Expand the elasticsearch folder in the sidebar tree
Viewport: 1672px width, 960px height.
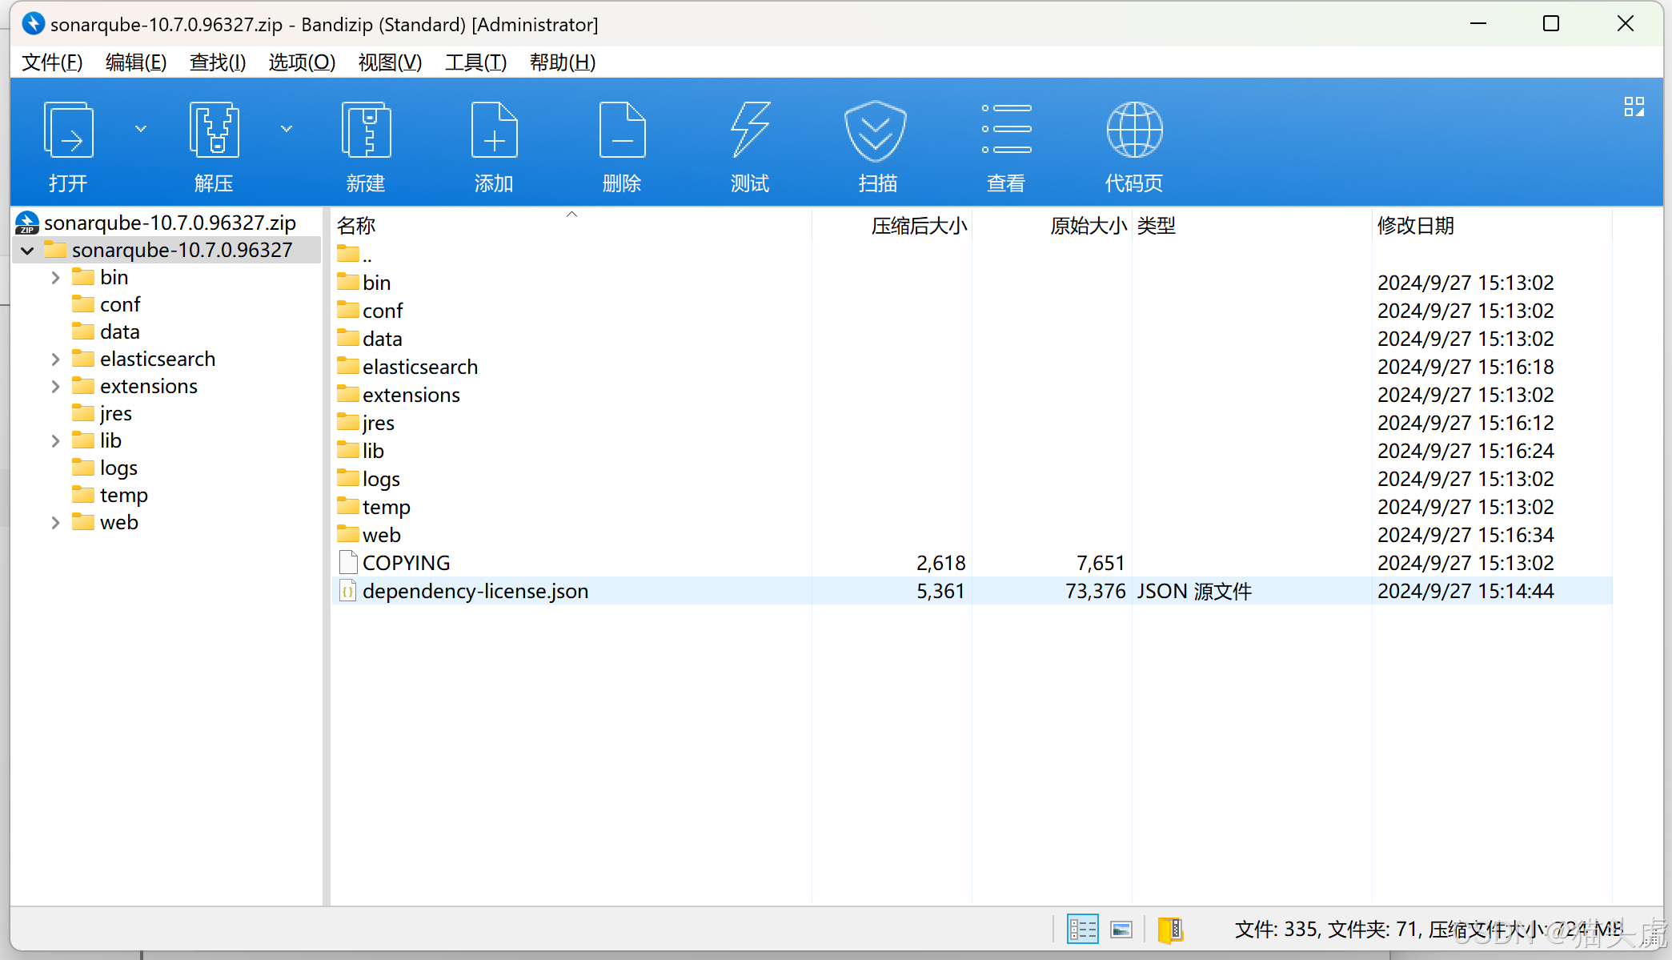pyautogui.click(x=54, y=358)
